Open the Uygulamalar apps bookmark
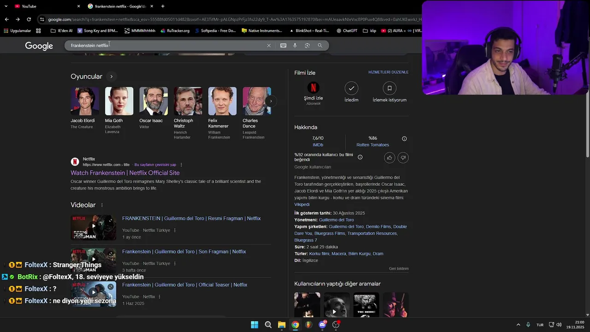This screenshot has width=590, height=332. (17, 31)
